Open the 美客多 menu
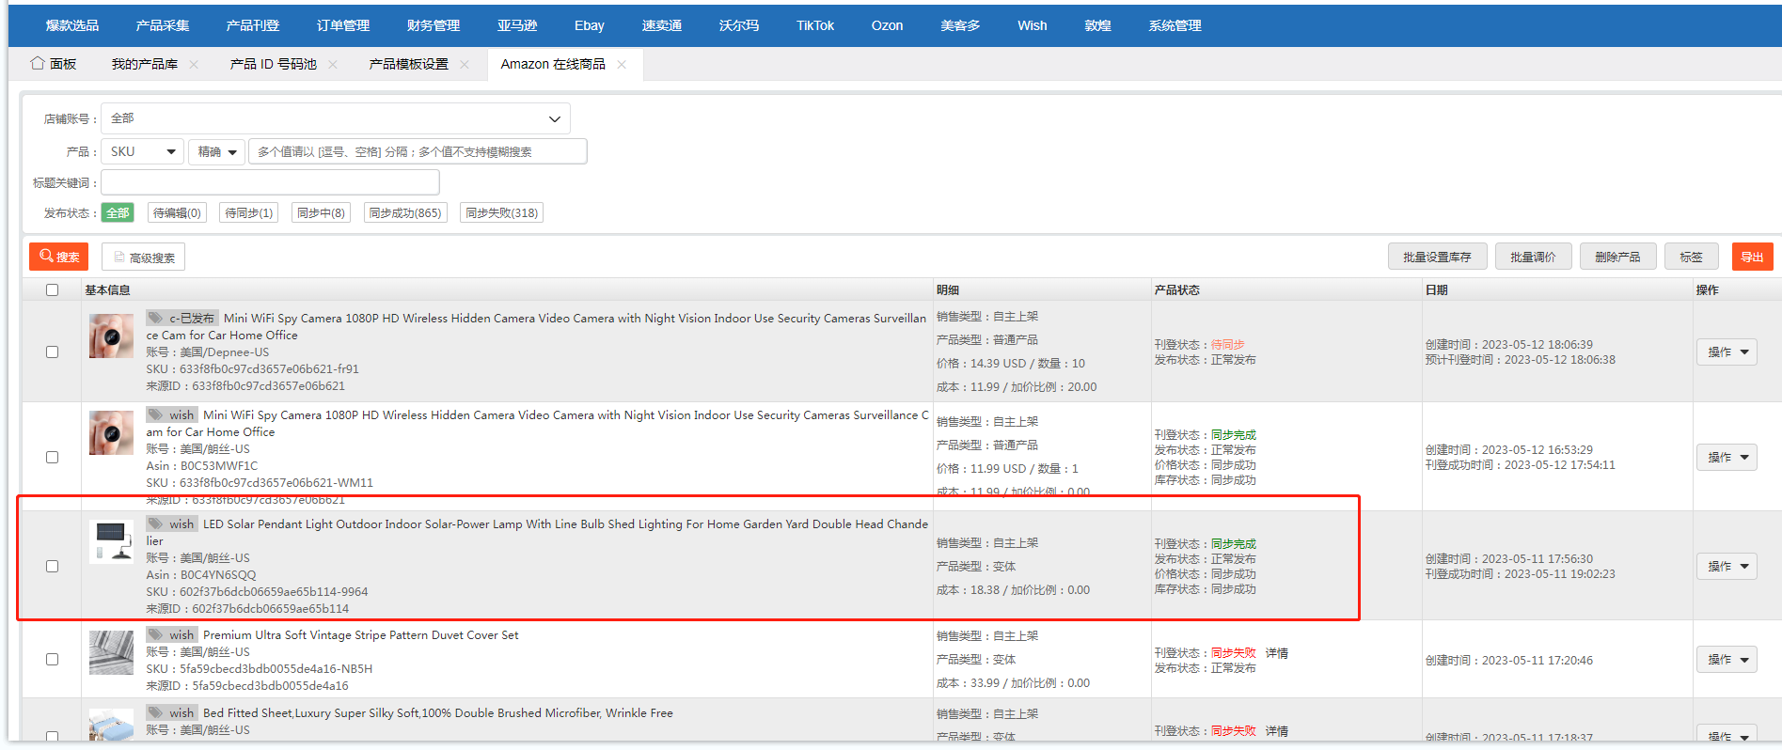 click(960, 25)
